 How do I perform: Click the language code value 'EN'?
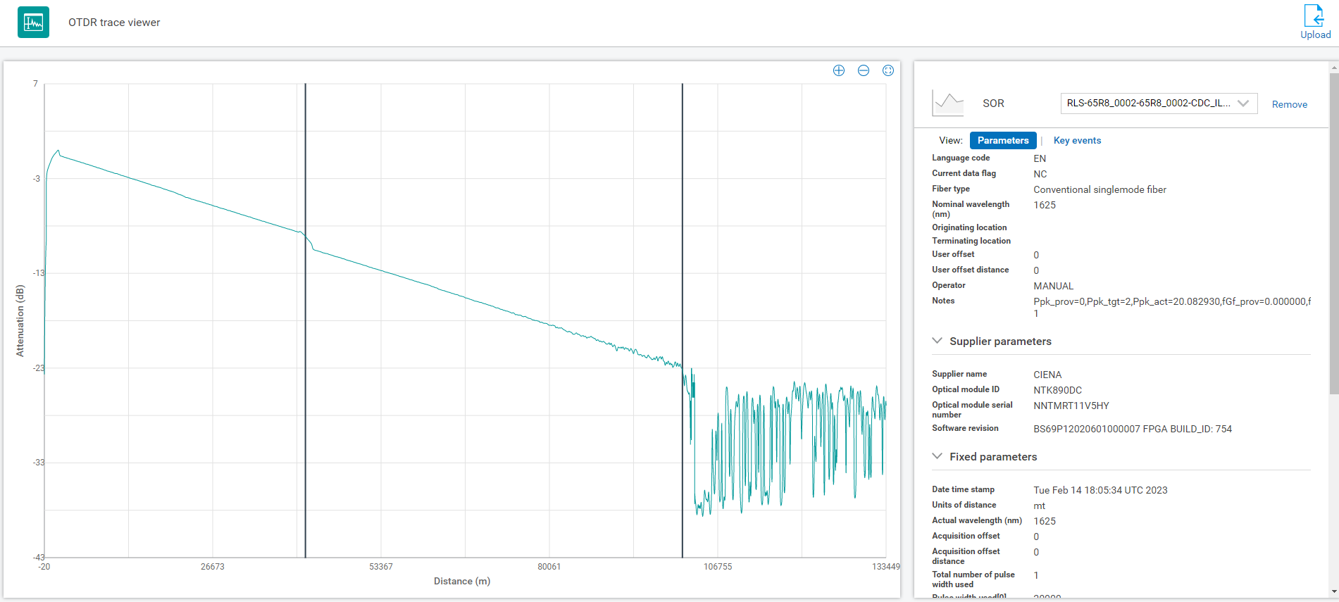tap(1040, 158)
